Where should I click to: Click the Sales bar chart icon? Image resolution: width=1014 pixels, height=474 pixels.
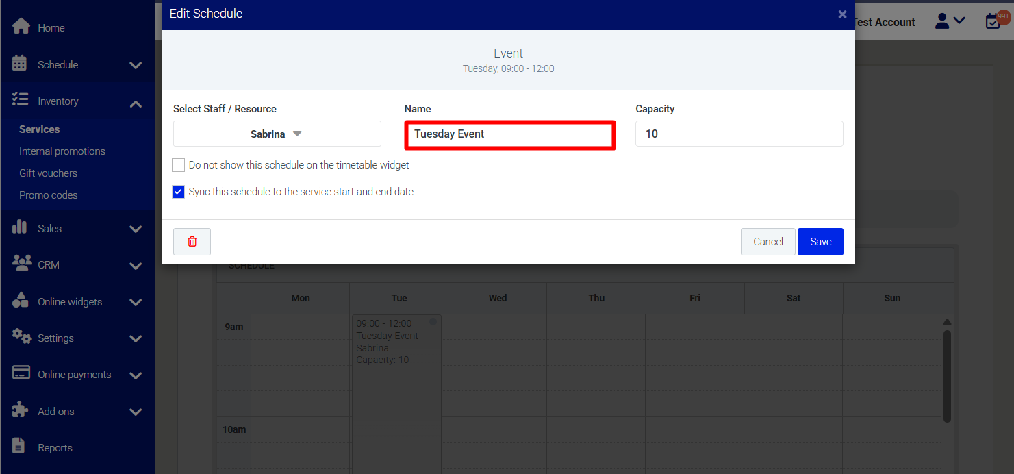pyautogui.click(x=20, y=227)
